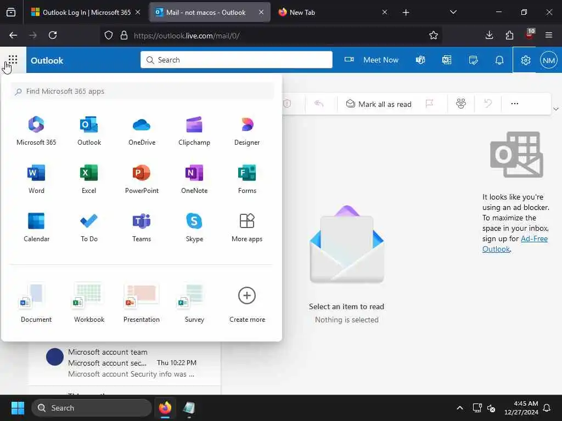Open Microsoft Forms app
The height and width of the screenshot is (421, 562).
pyautogui.click(x=247, y=179)
